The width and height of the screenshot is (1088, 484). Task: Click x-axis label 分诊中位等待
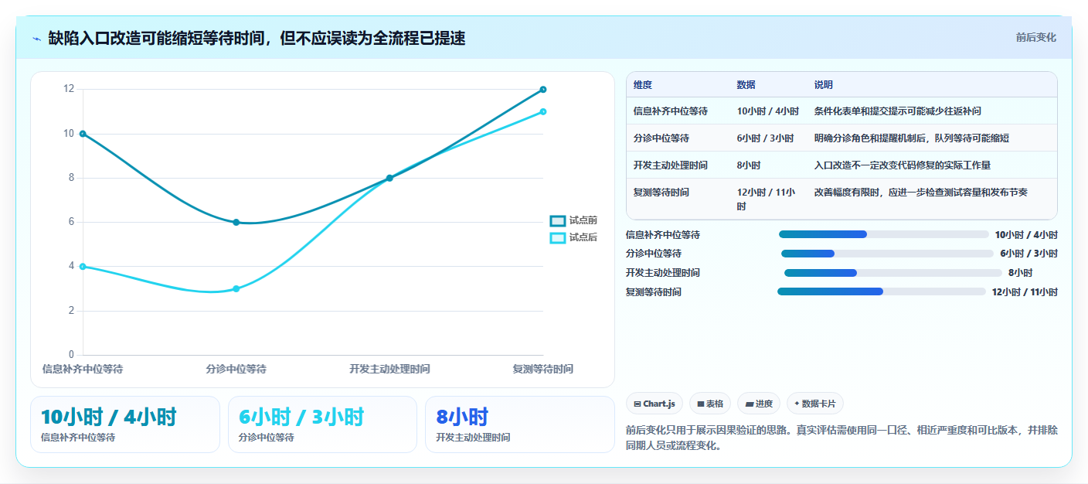point(236,370)
